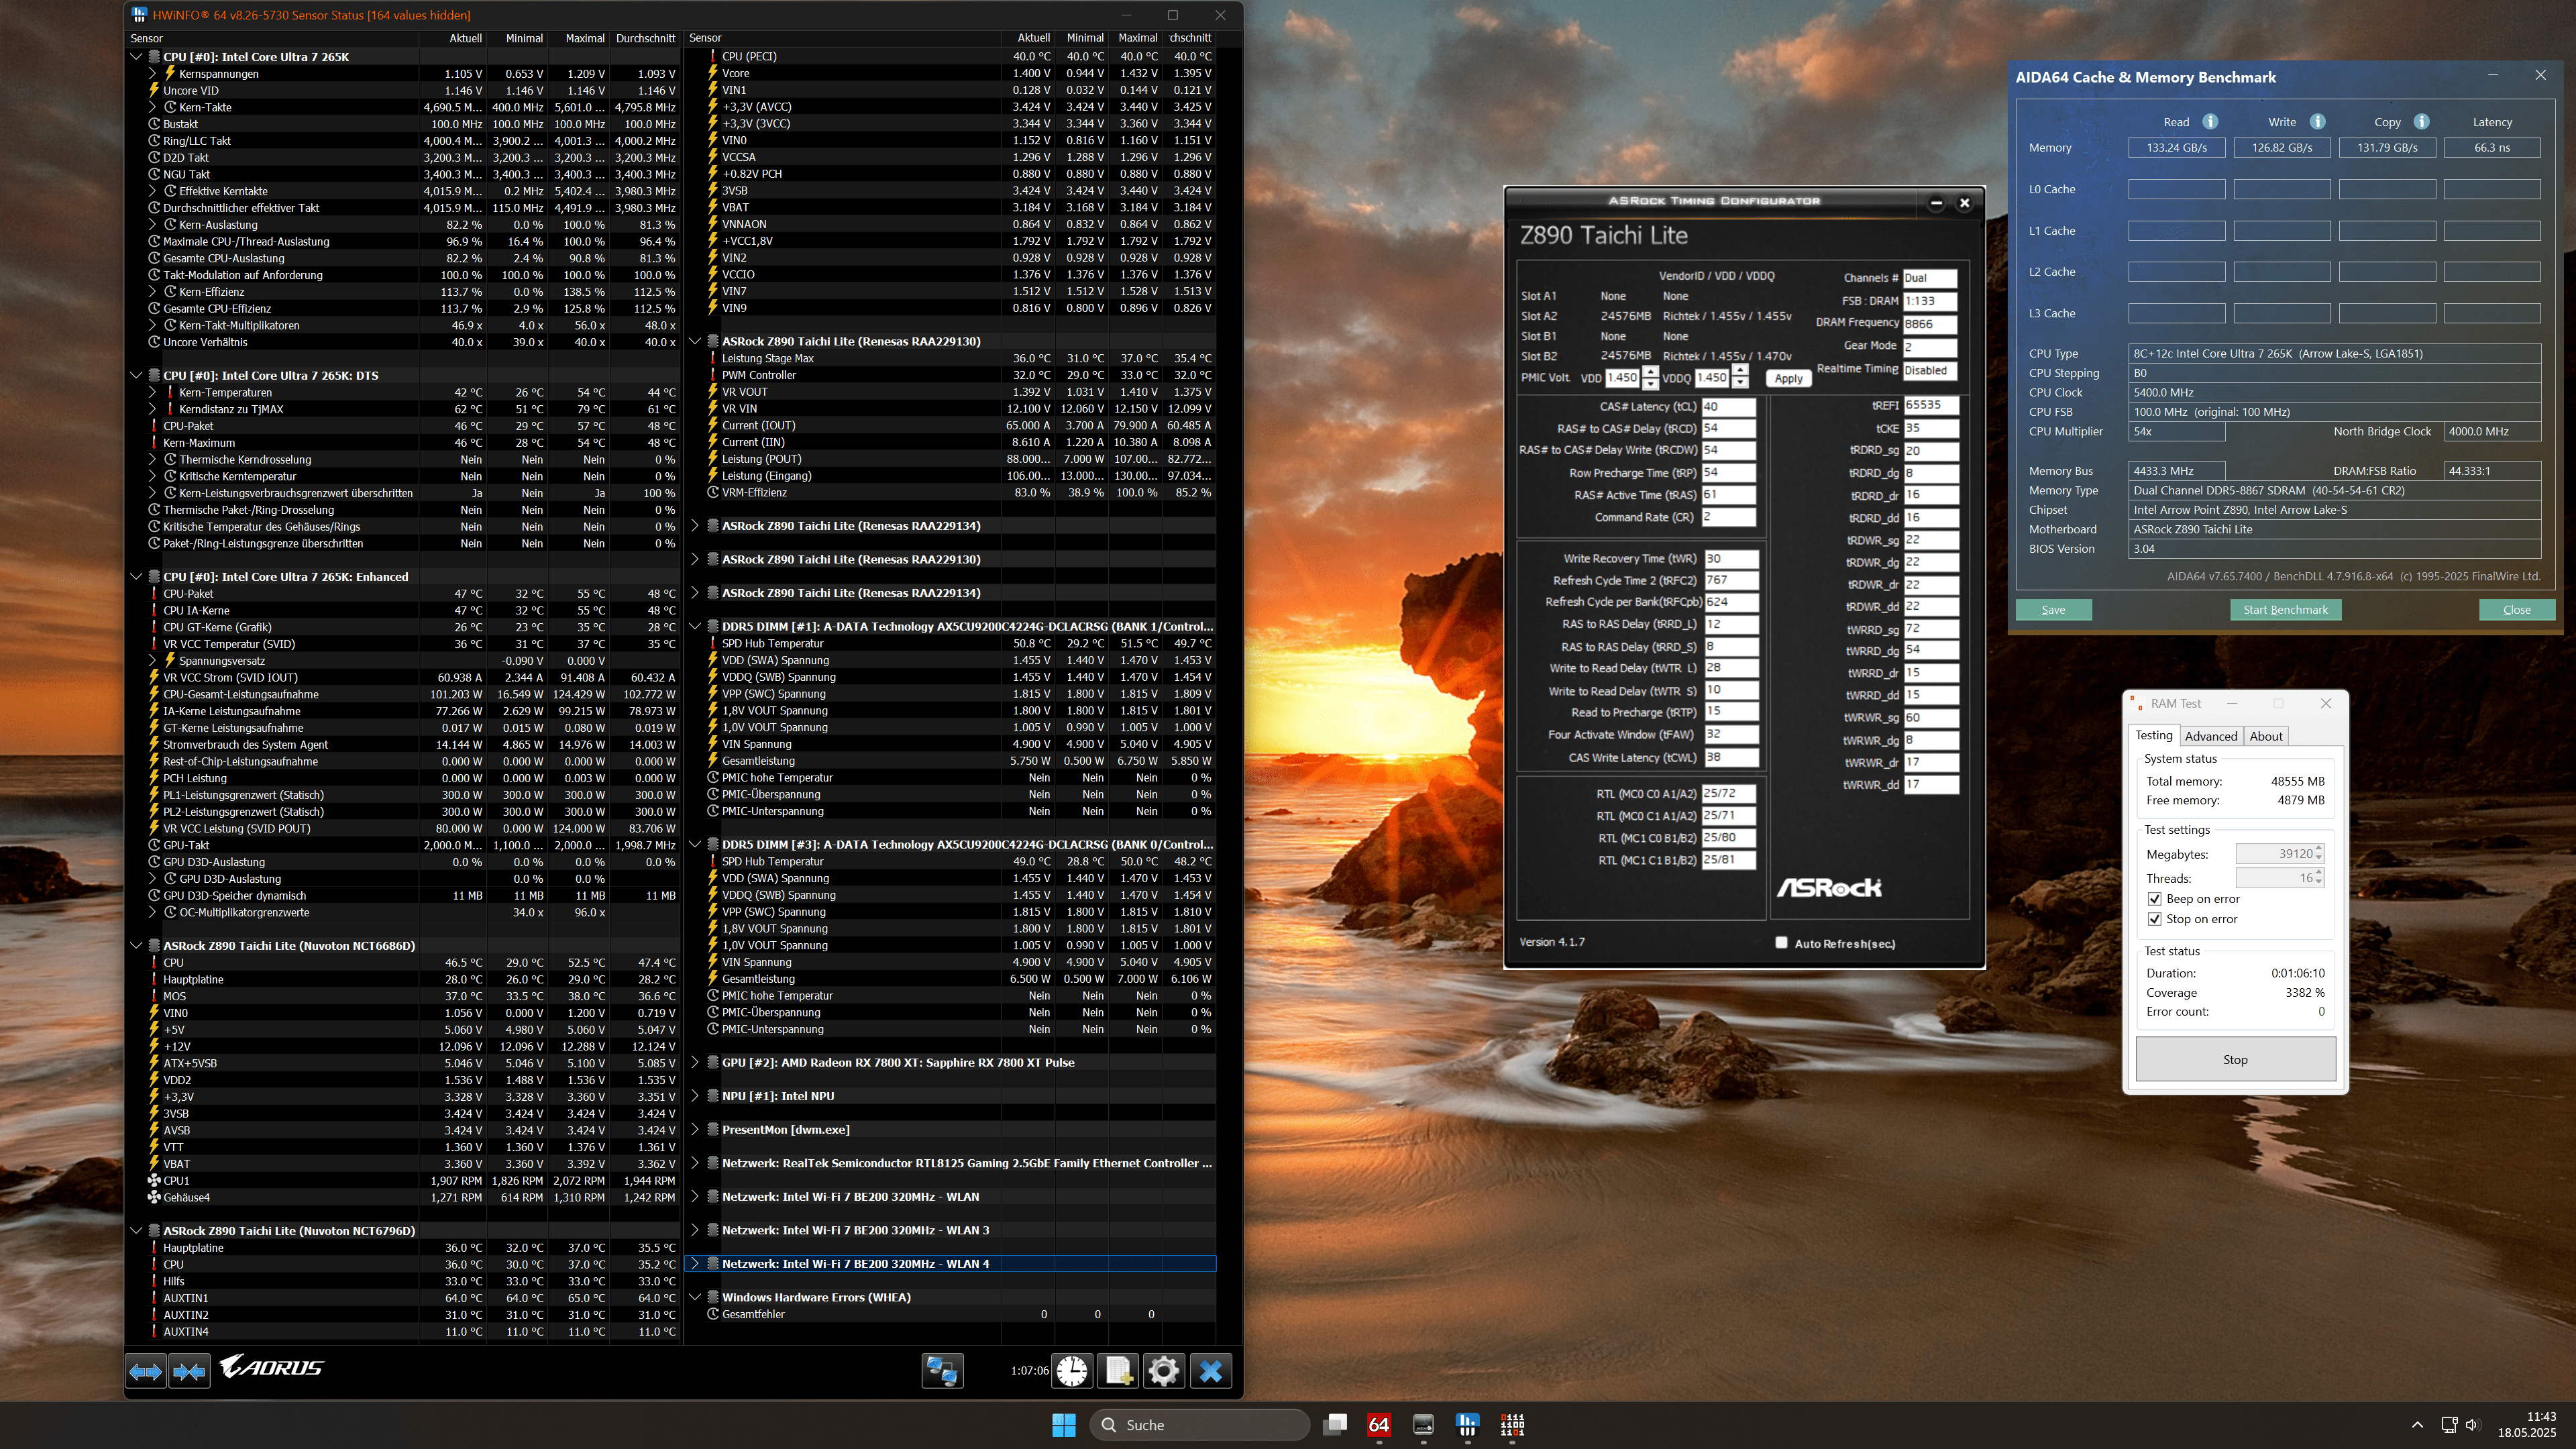Enable the Auto Refresh checkbox
Image resolution: width=2576 pixels, height=1449 pixels.
pyautogui.click(x=1781, y=943)
